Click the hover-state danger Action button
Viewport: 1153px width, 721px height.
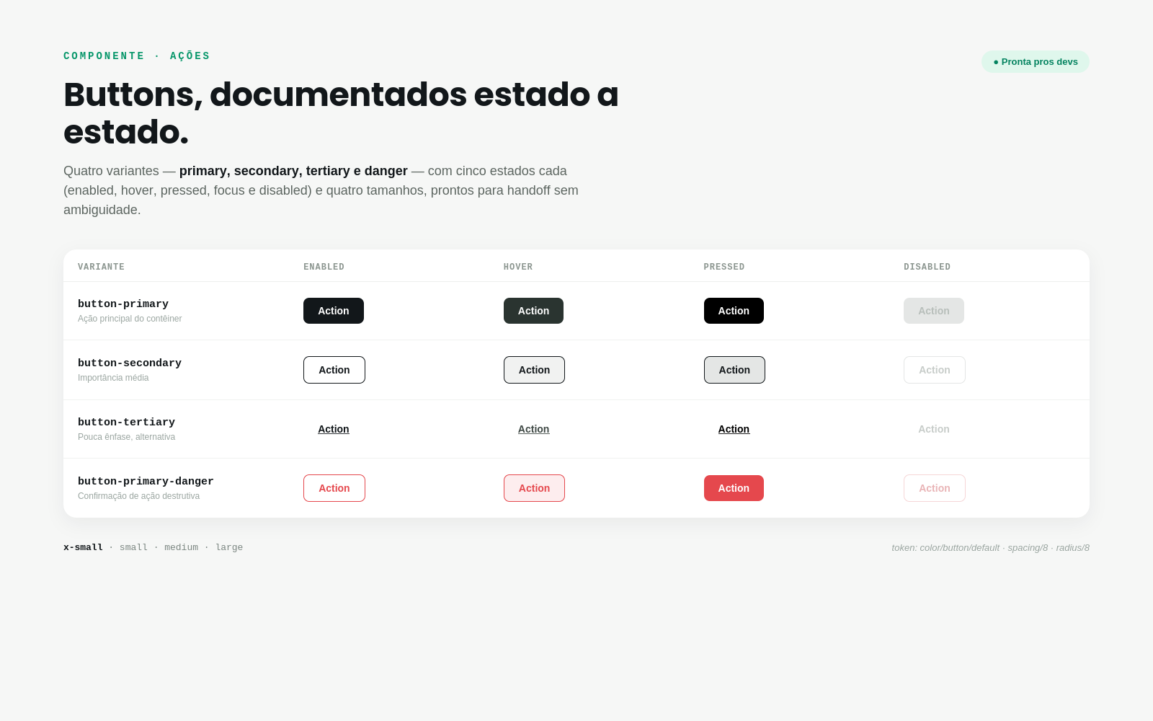pos(534,488)
